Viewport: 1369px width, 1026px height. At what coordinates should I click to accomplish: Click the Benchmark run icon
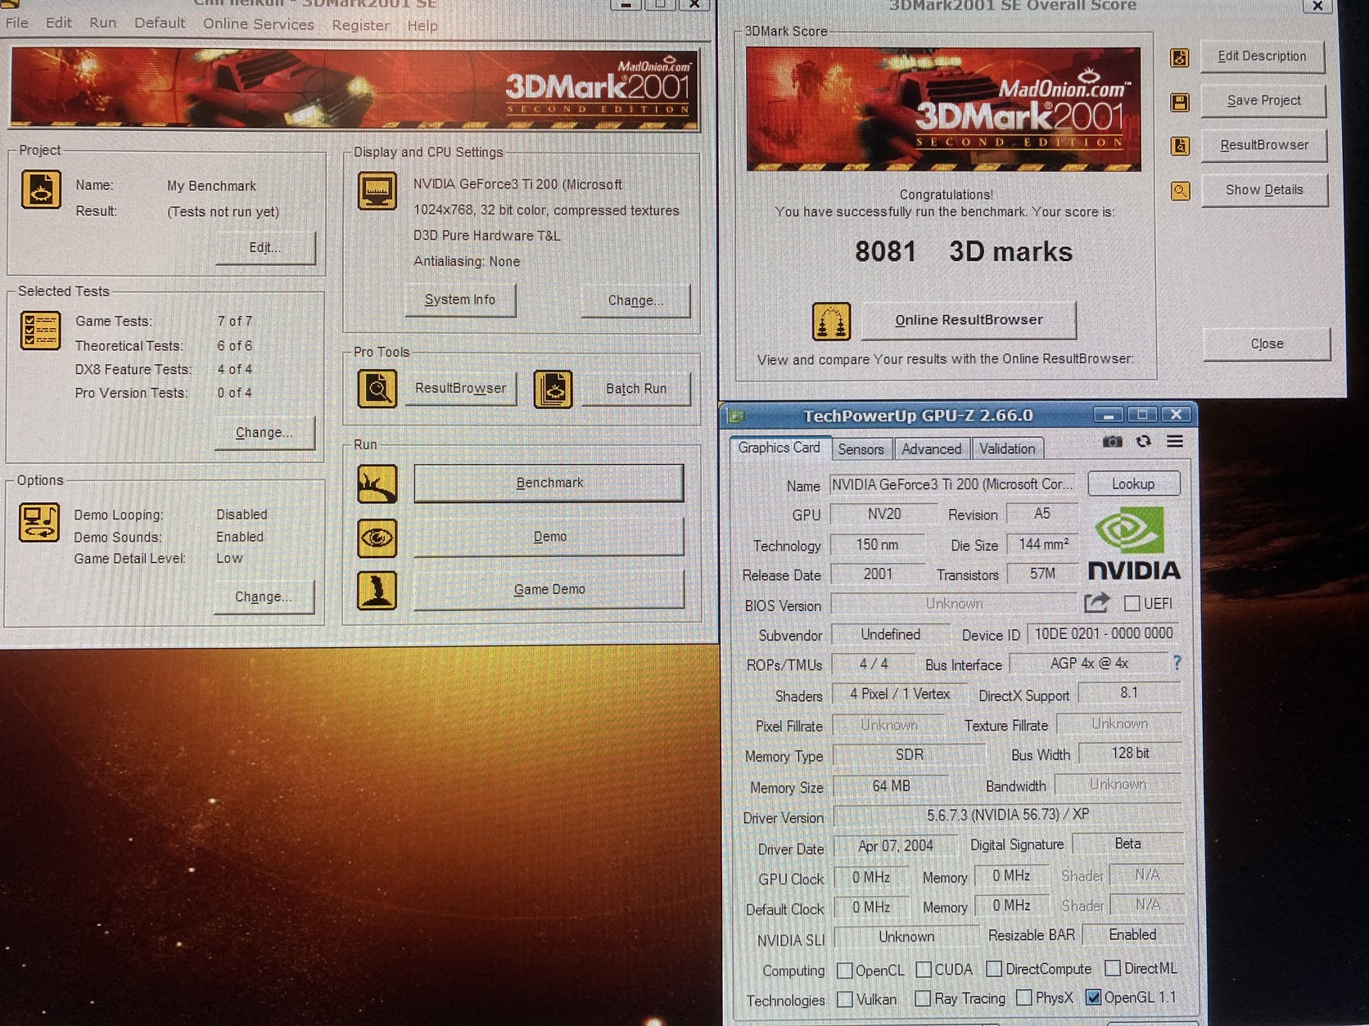click(377, 484)
